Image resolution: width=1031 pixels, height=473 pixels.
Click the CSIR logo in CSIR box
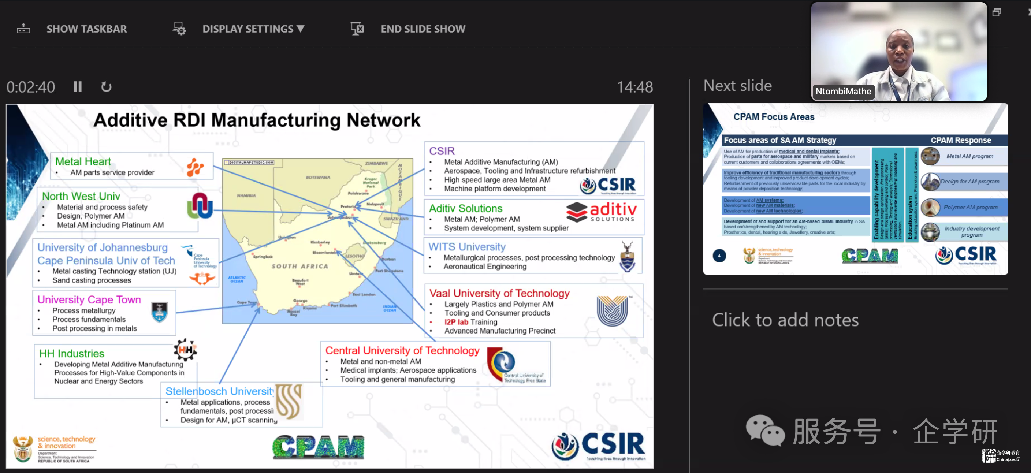(x=607, y=186)
